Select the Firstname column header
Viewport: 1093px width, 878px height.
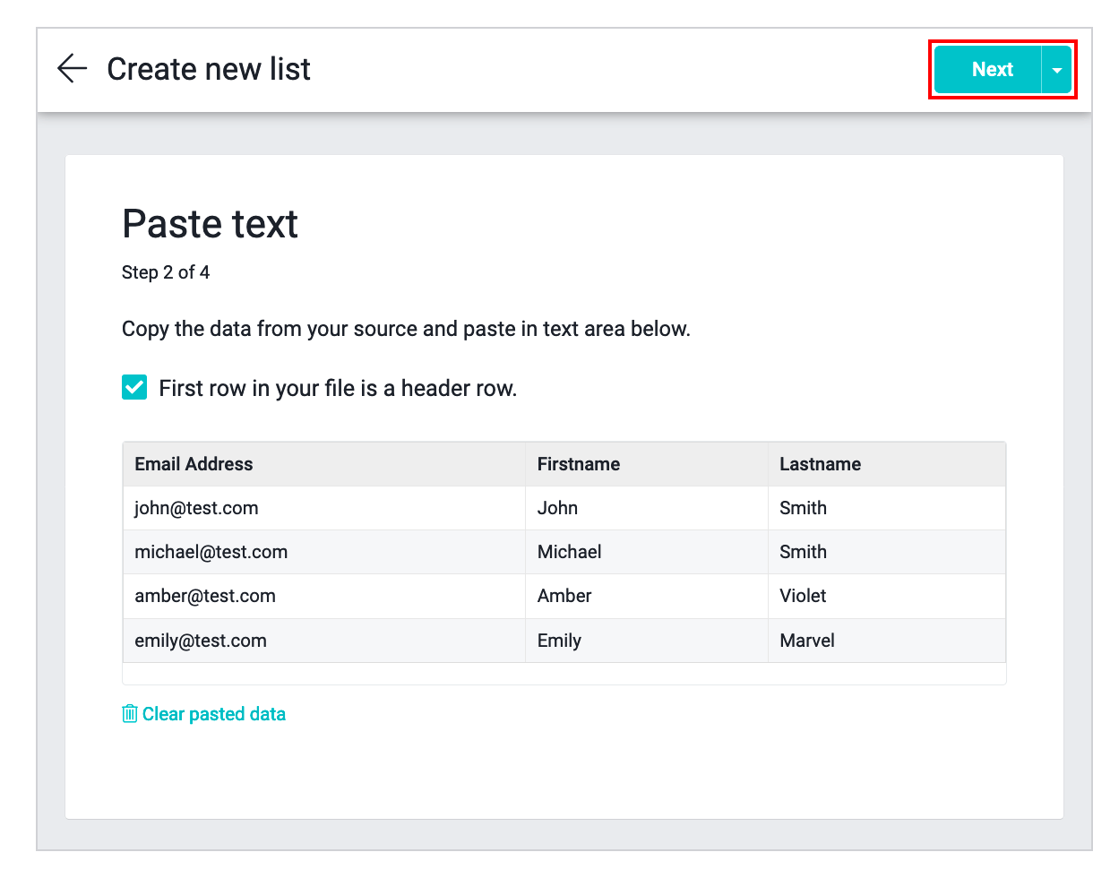click(x=578, y=464)
